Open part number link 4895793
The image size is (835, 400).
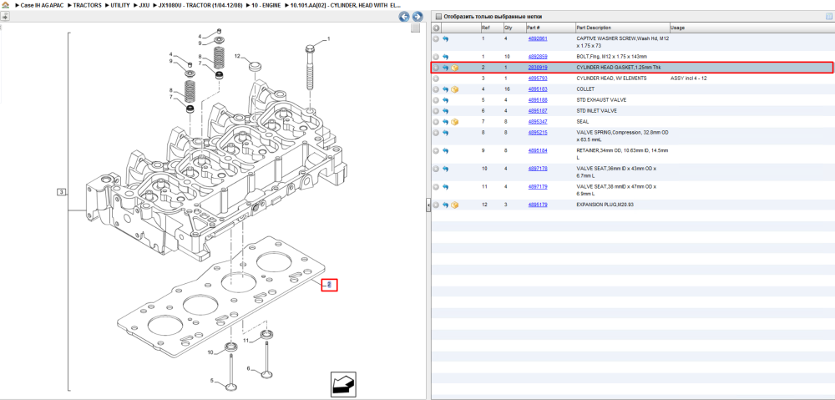pyautogui.click(x=537, y=78)
